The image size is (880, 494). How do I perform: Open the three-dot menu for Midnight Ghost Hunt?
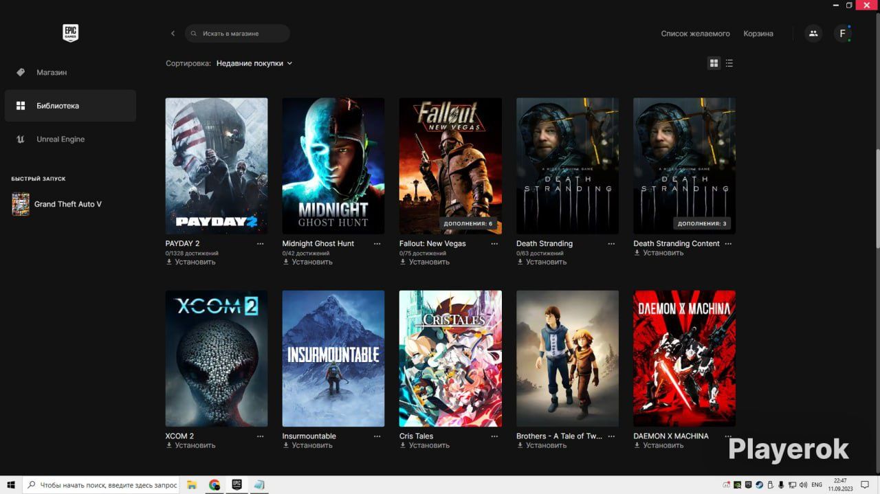click(x=377, y=244)
